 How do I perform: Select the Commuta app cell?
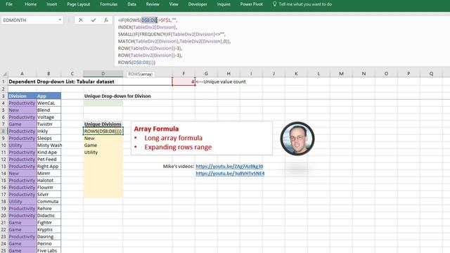[49, 202]
